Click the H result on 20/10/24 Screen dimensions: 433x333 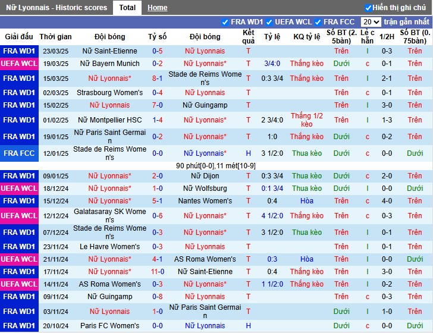click(248, 326)
